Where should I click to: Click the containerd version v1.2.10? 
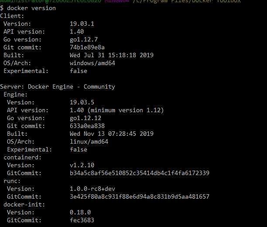82,165
